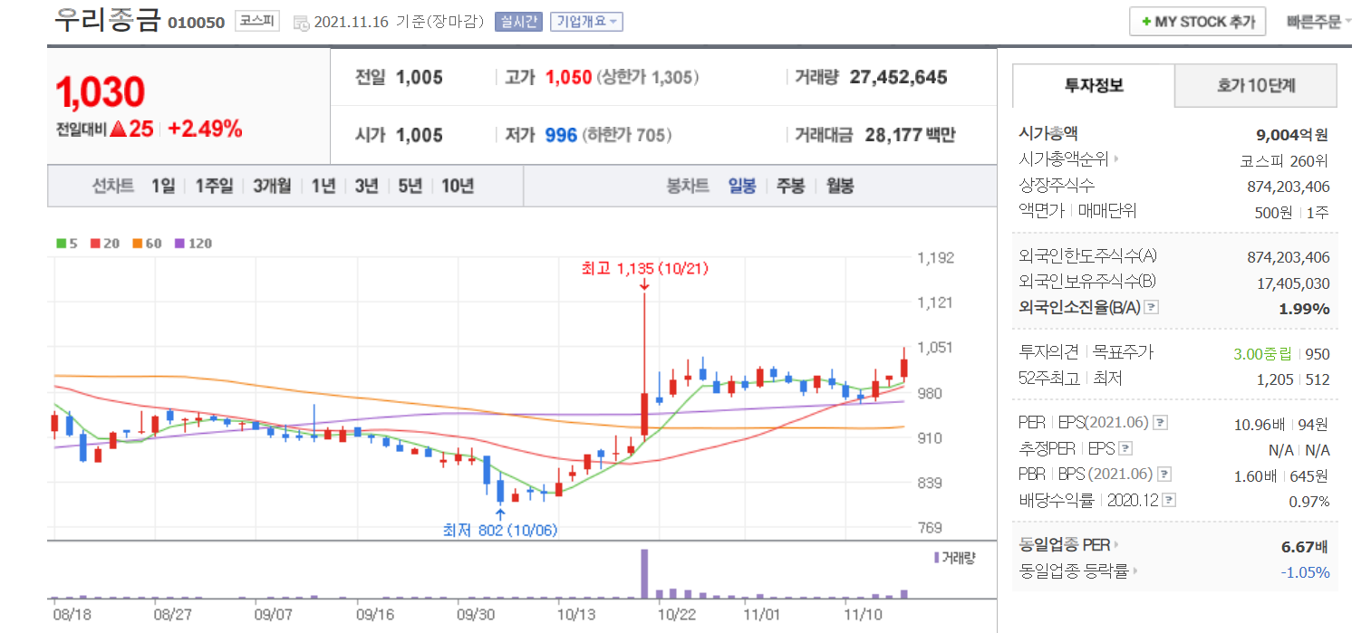Click the 실시간 badge
Image resolution: width=1371 pixels, height=633 pixels.
click(518, 22)
